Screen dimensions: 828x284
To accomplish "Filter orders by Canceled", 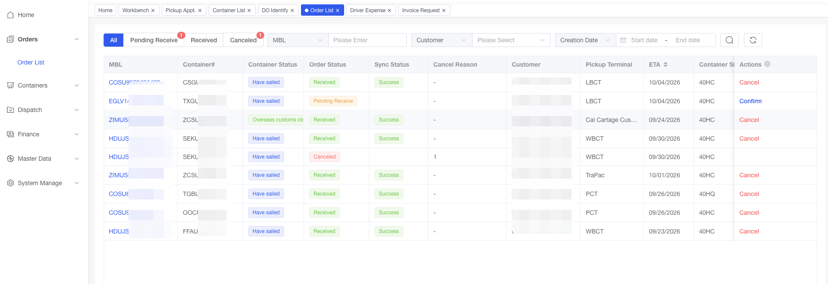I will (x=243, y=40).
